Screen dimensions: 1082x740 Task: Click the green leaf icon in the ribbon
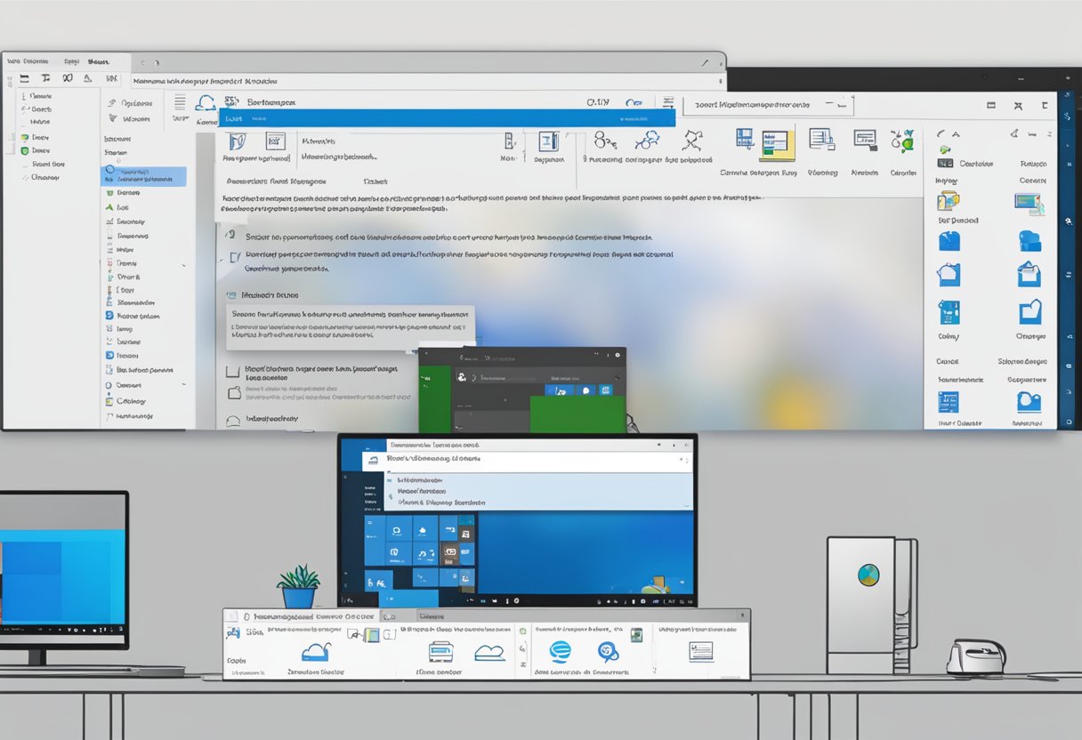coord(903,141)
